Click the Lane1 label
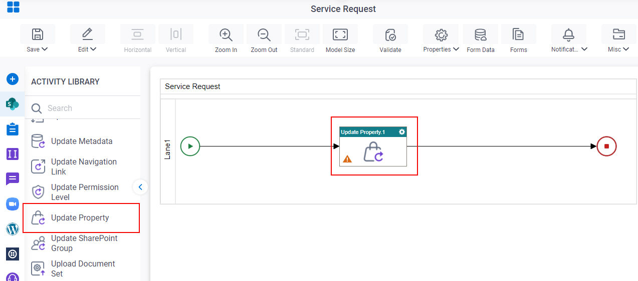Screen dimensions: 638x281 pyautogui.click(x=168, y=149)
